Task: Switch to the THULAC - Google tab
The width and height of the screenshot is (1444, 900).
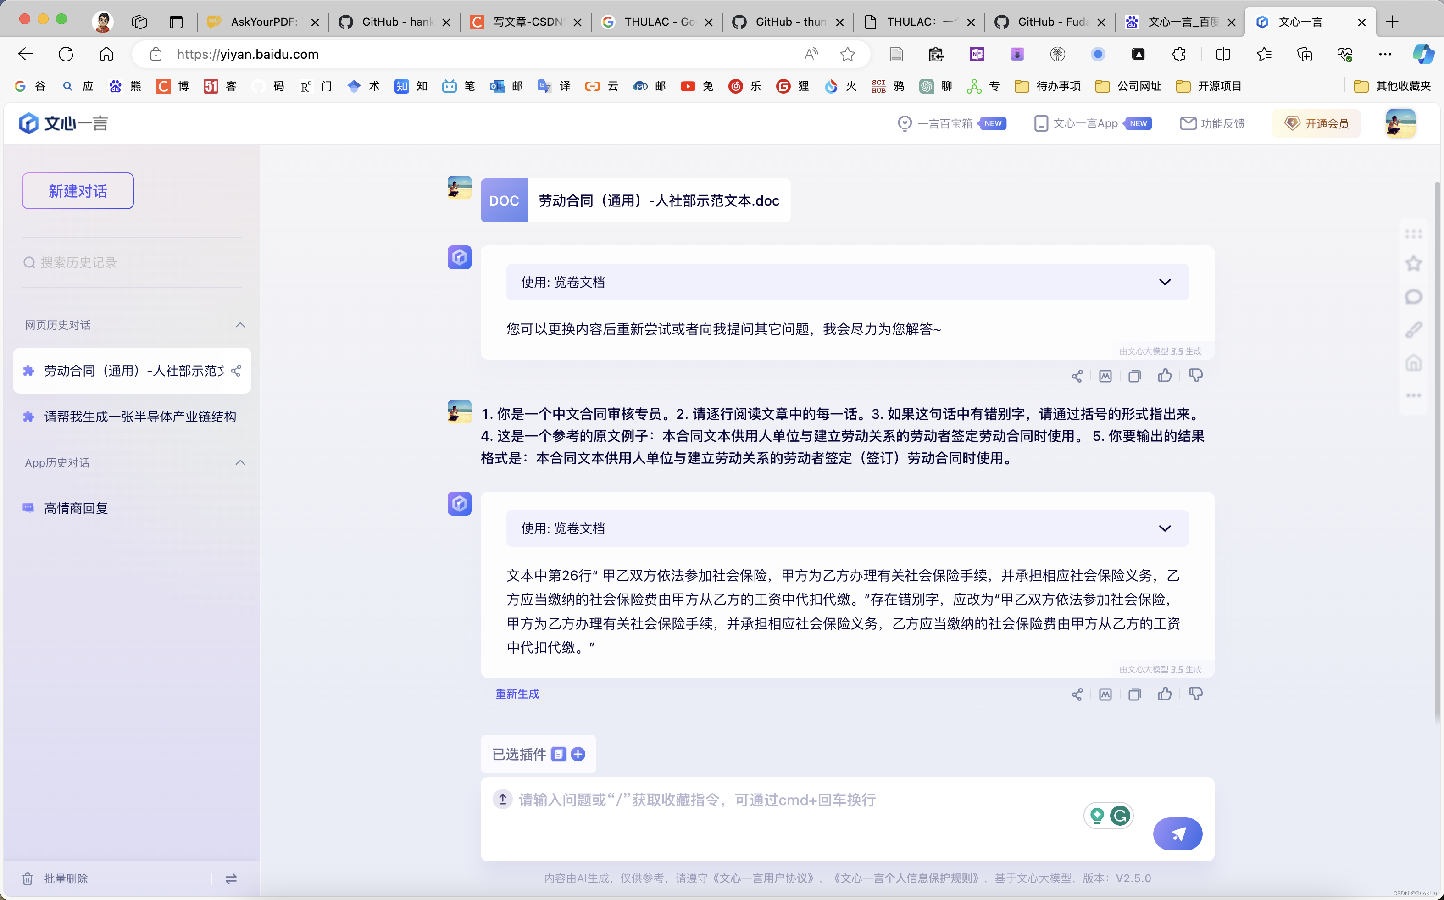Action: 656,22
